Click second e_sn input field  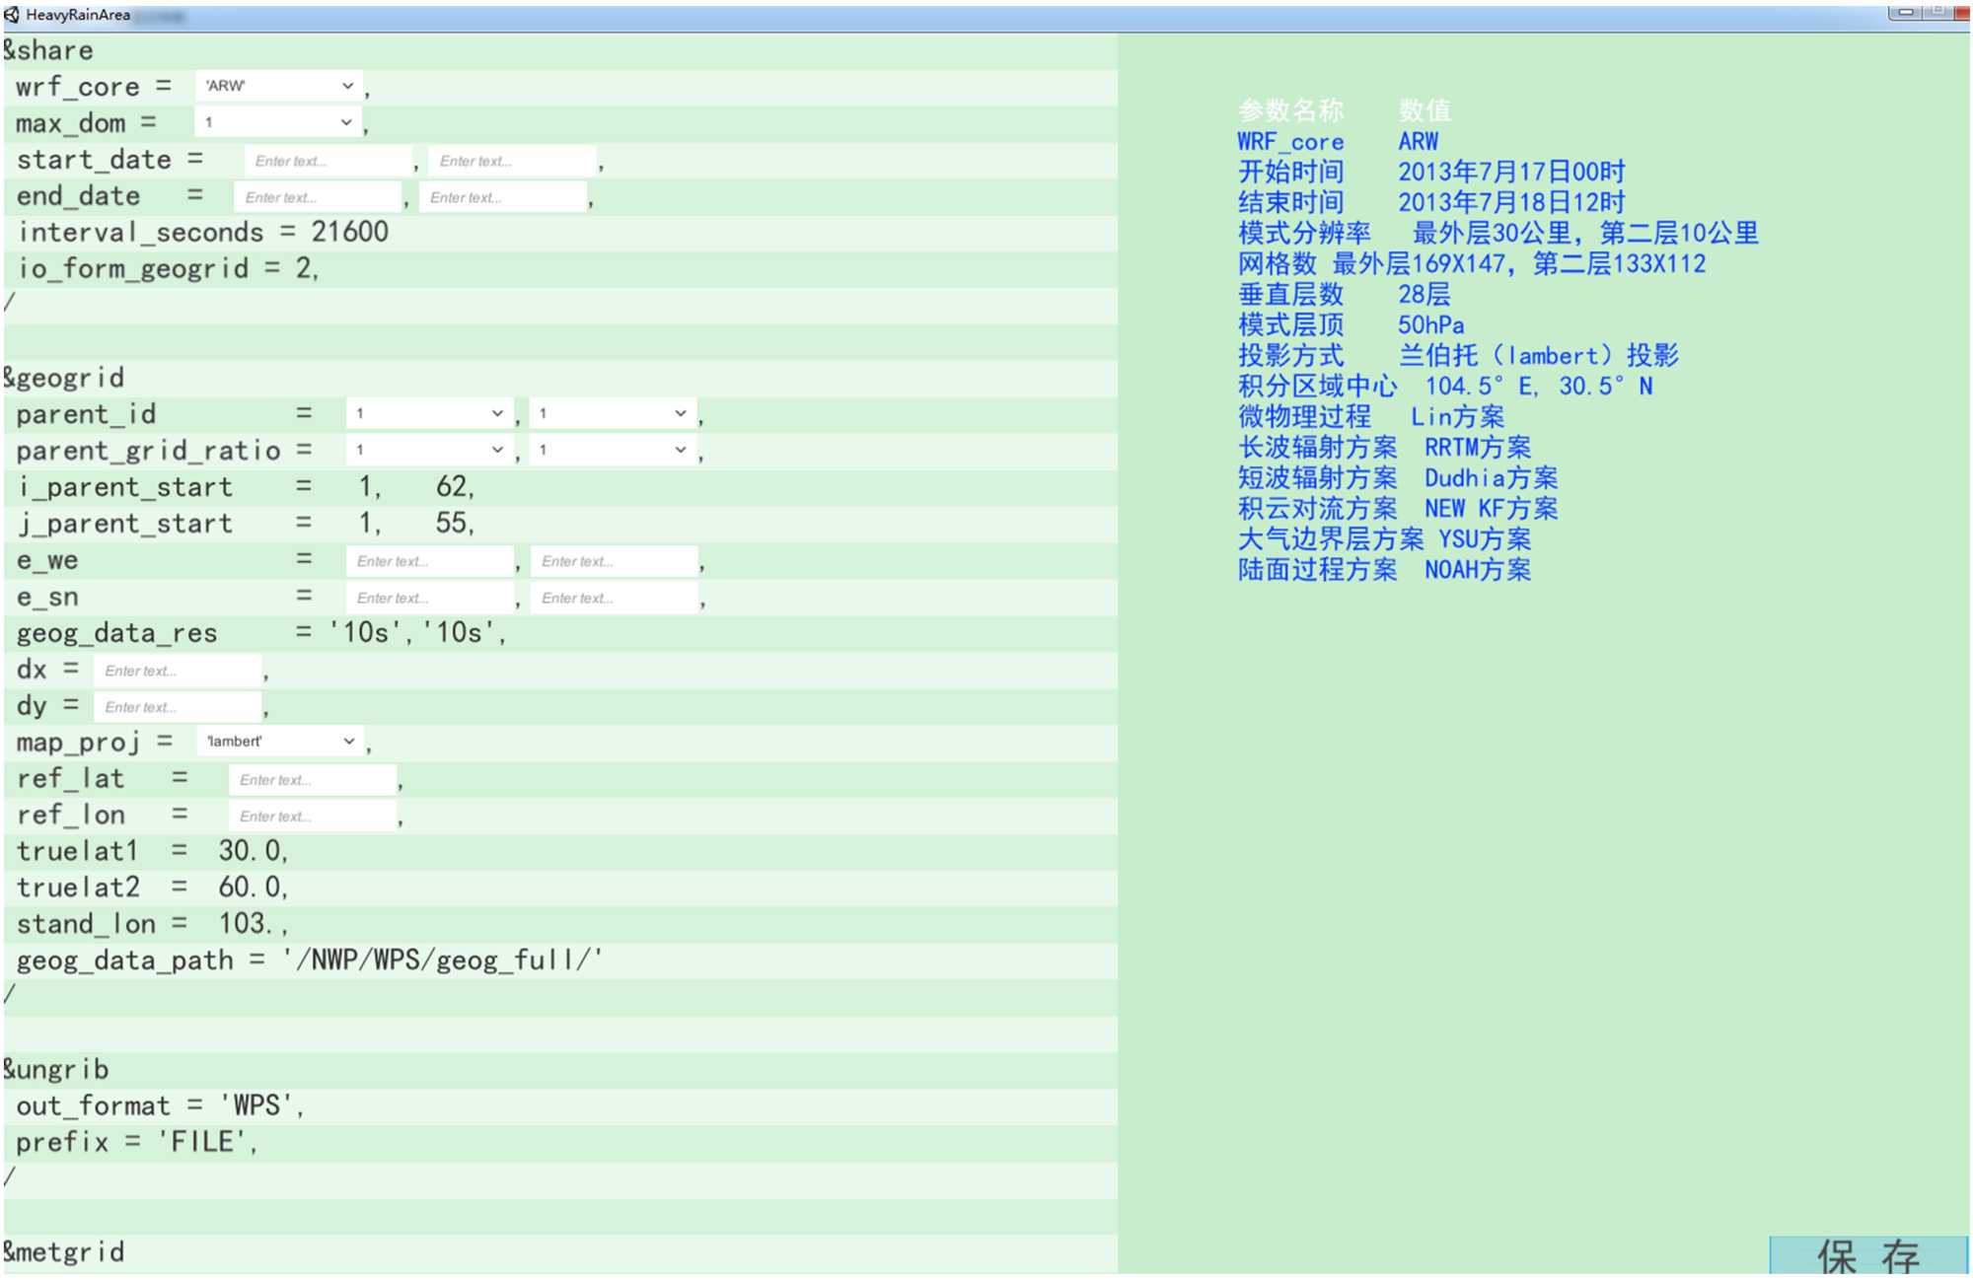pyautogui.click(x=614, y=598)
